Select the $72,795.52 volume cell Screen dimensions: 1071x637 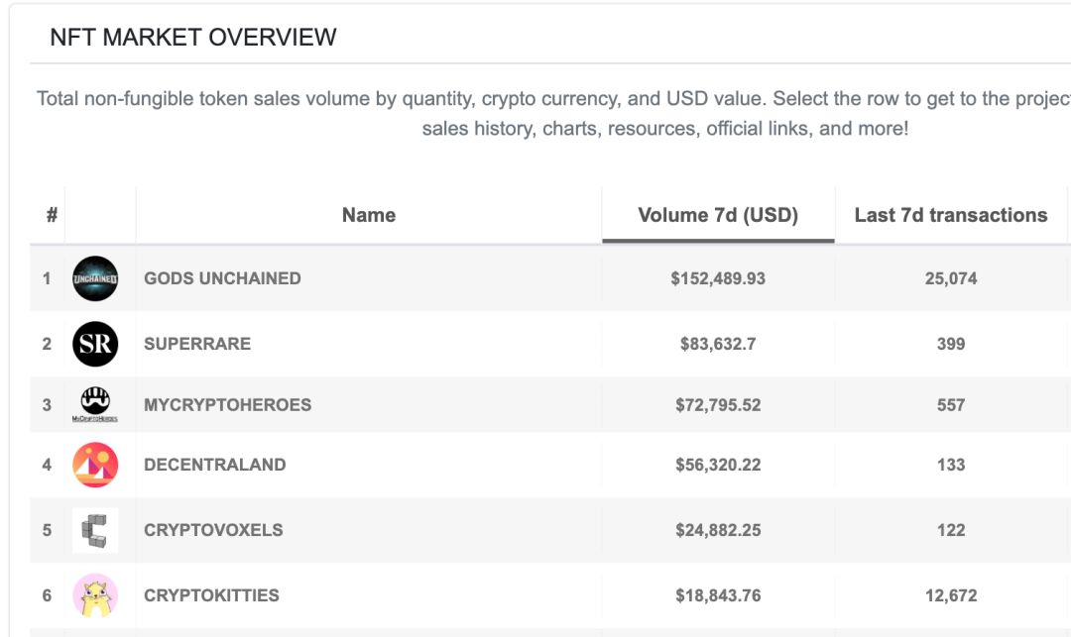click(x=718, y=405)
